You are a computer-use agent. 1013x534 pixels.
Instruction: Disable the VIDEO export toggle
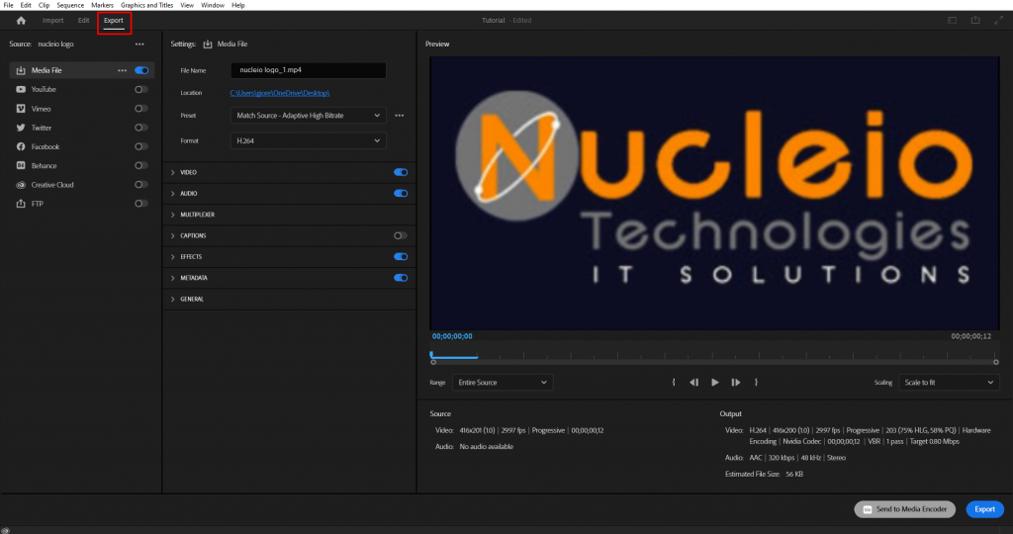pyautogui.click(x=401, y=172)
